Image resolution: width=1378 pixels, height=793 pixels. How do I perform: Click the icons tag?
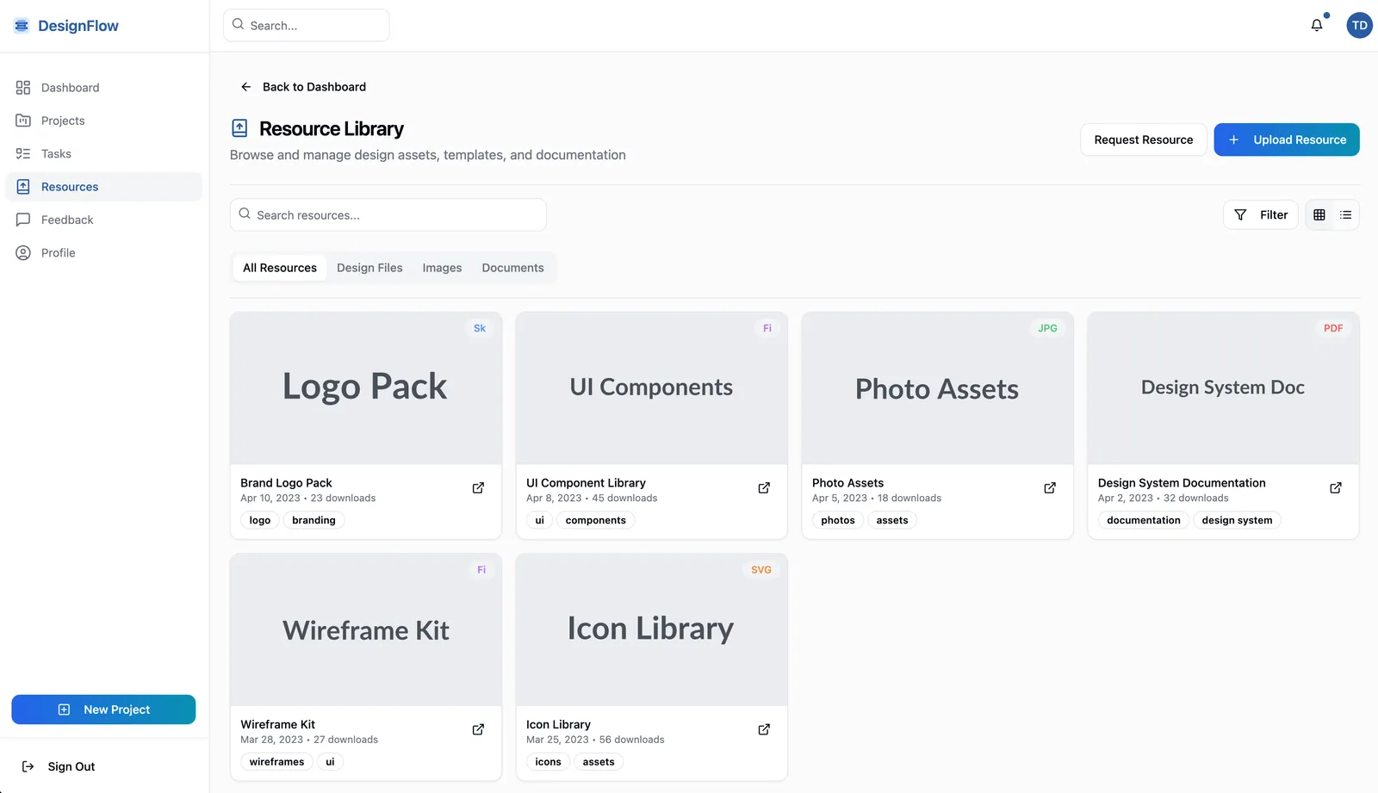tap(548, 762)
